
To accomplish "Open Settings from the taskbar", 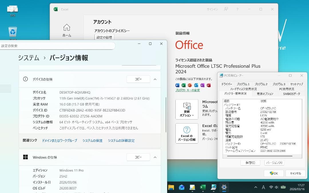I will (x=224, y=187).
